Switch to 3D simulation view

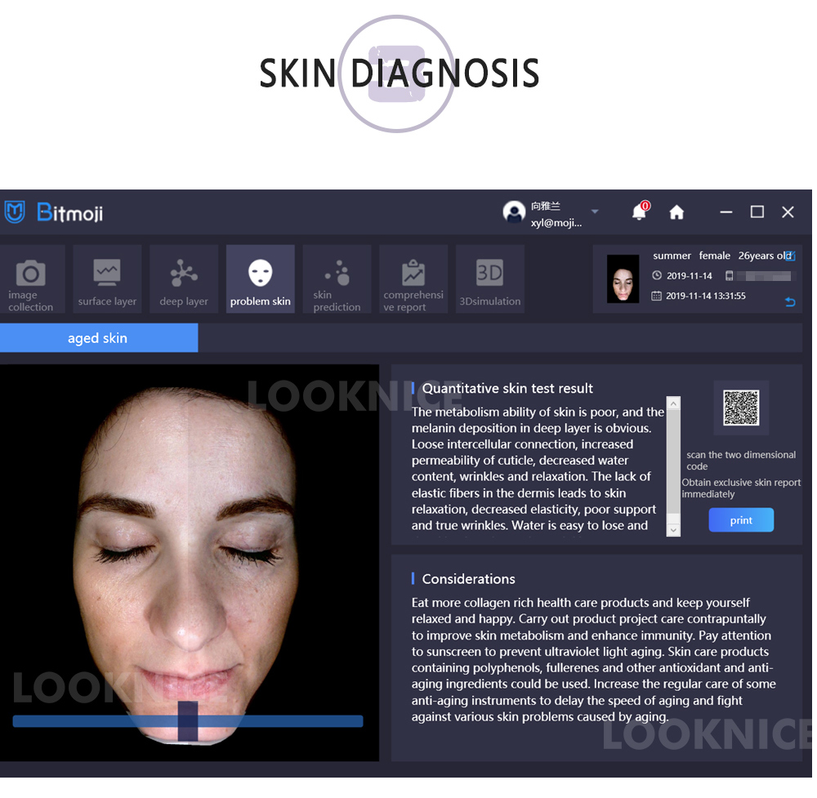(x=489, y=278)
